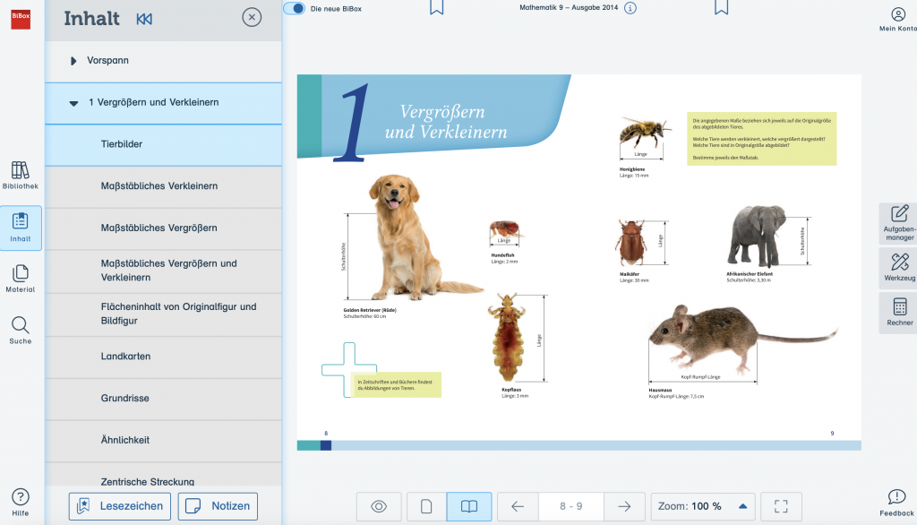Click the book info icon
The height and width of the screenshot is (525, 917).
(x=630, y=8)
